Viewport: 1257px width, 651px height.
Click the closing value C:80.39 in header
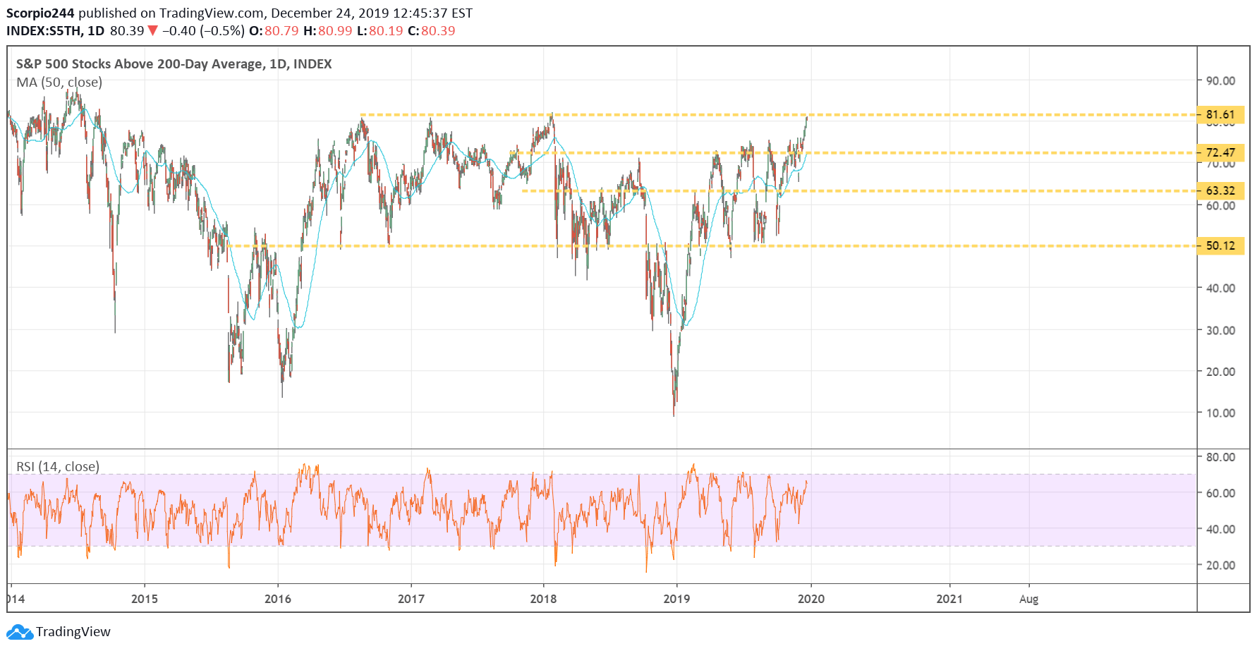432,31
